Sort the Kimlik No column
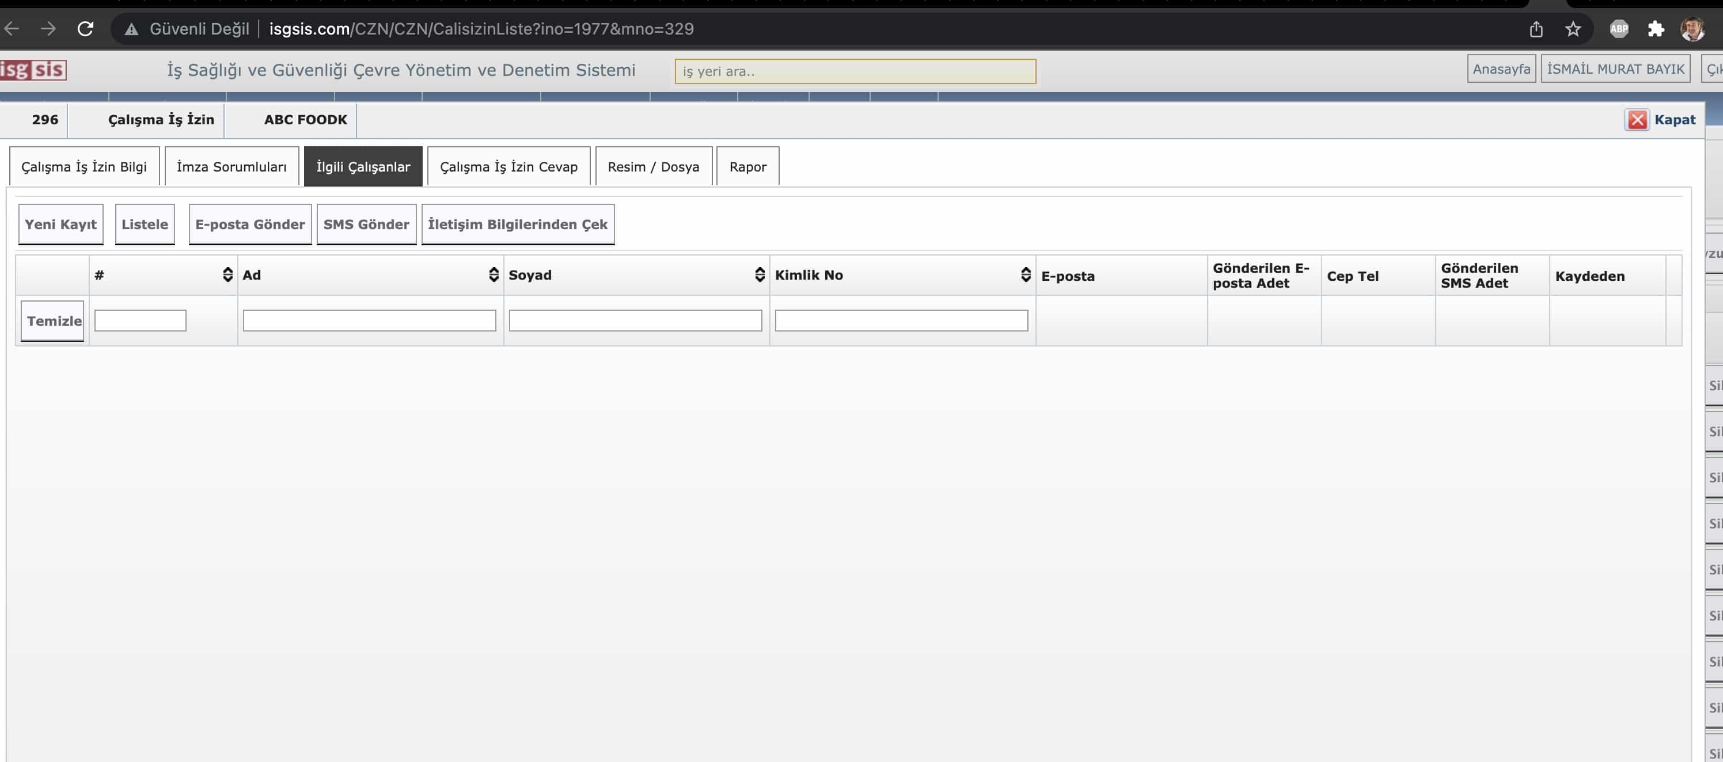Screen dimensions: 1723x762 pos(1026,275)
